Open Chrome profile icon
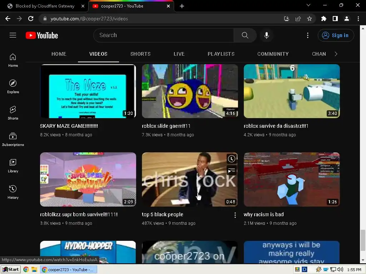The image size is (366, 274). point(347,19)
